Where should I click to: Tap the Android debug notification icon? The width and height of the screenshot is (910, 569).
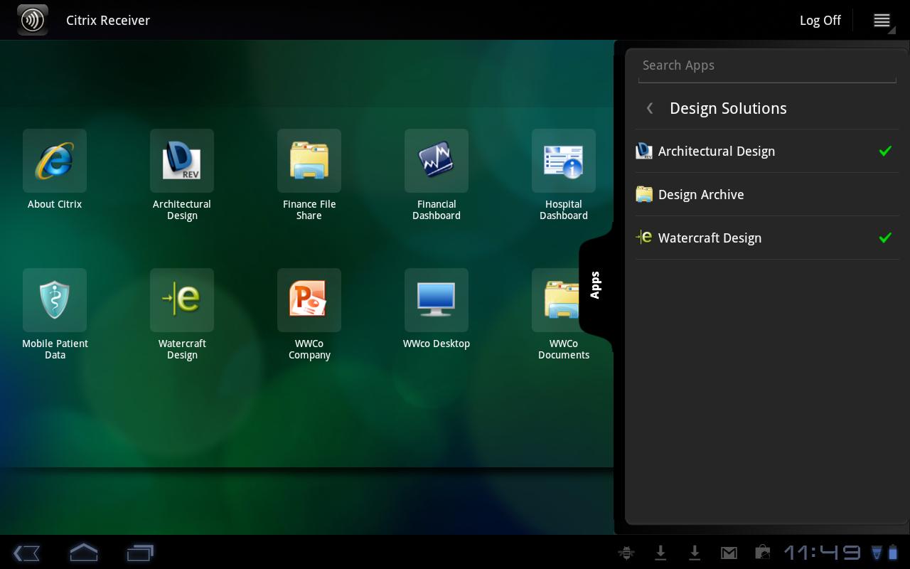coord(626,553)
